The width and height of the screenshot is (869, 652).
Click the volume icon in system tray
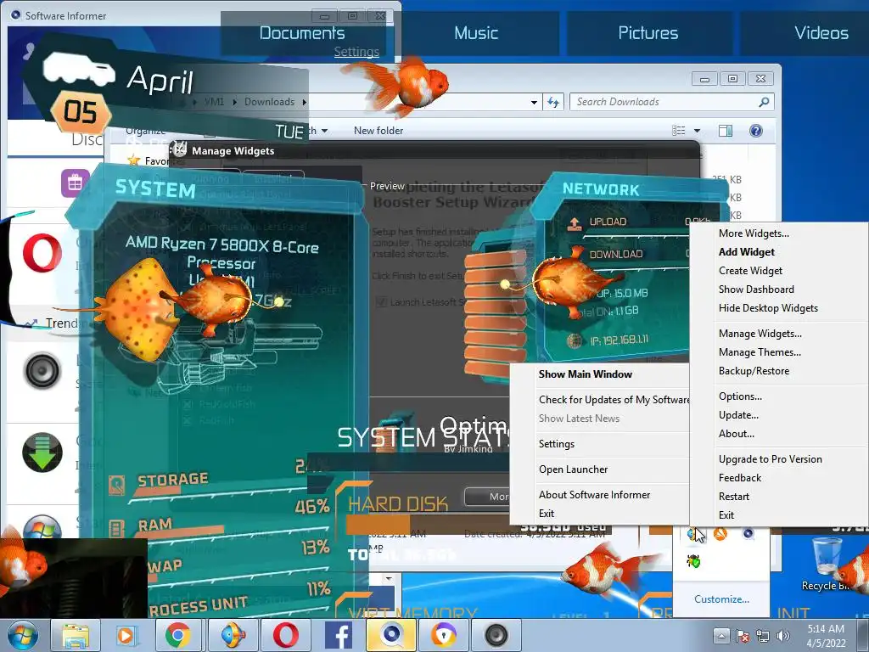point(783,636)
